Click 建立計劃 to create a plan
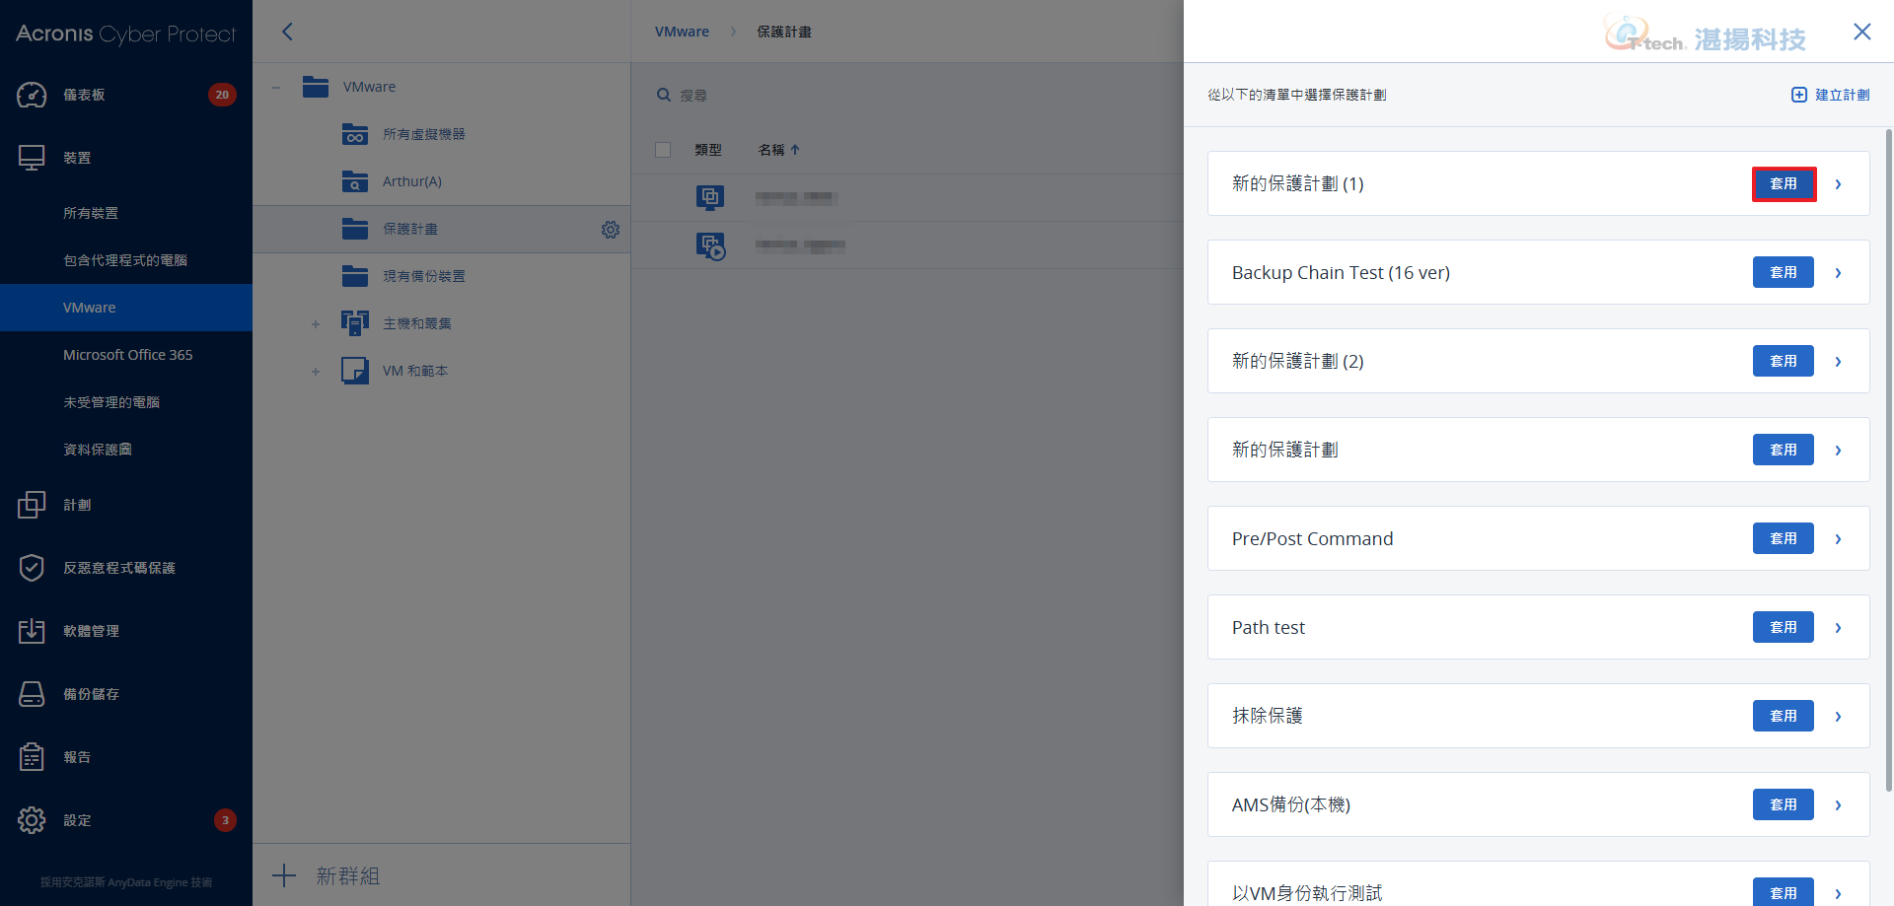 pyautogui.click(x=1831, y=95)
